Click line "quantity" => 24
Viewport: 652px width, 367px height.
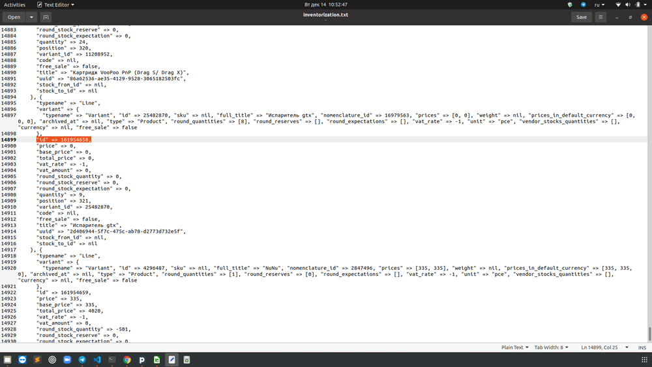point(63,42)
